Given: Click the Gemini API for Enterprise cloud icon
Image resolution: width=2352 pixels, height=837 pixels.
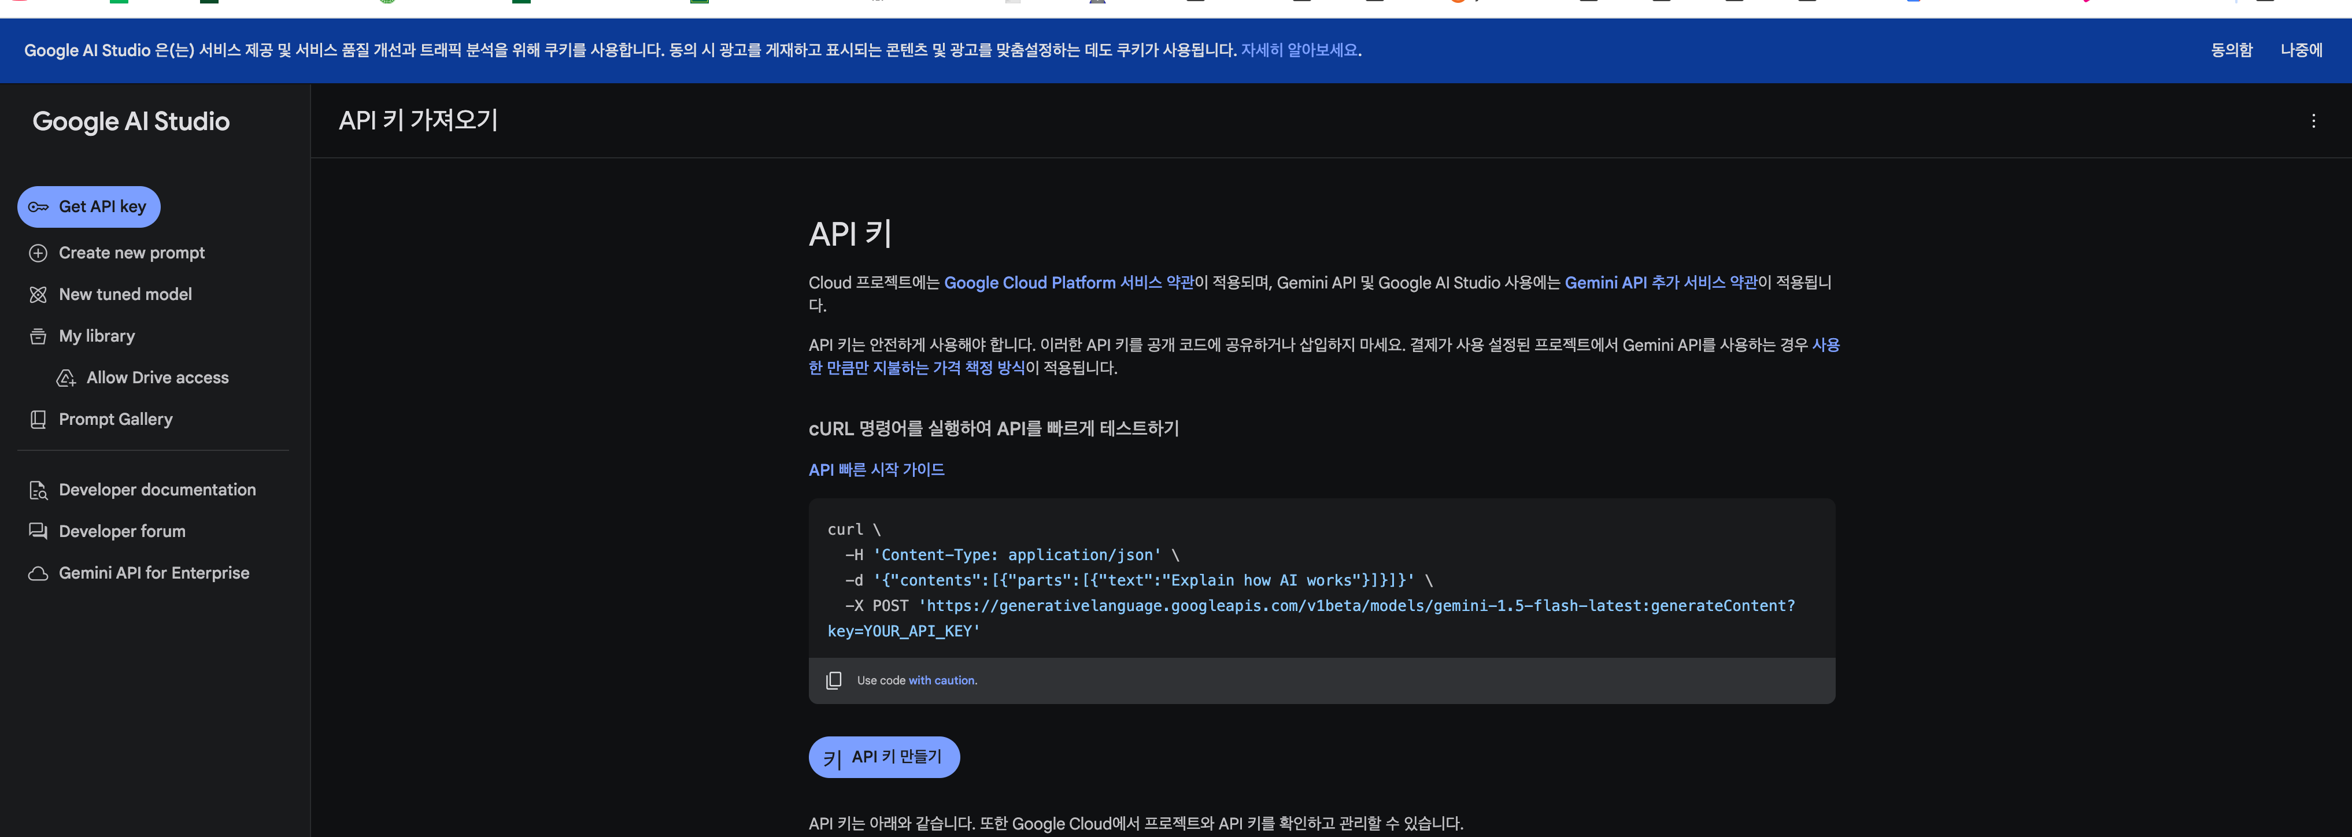Looking at the screenshot, I should (38, 573).
